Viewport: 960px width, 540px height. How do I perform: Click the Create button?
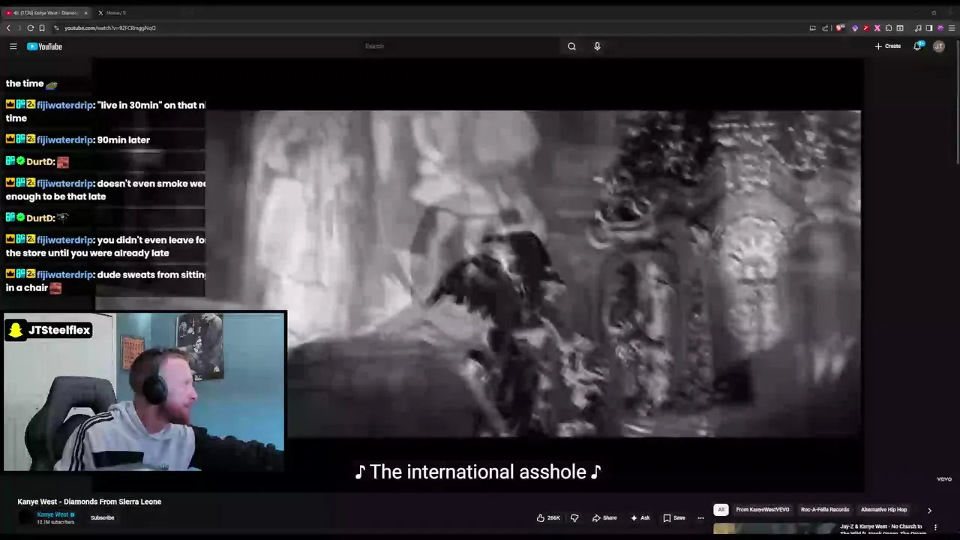point(887,46)
